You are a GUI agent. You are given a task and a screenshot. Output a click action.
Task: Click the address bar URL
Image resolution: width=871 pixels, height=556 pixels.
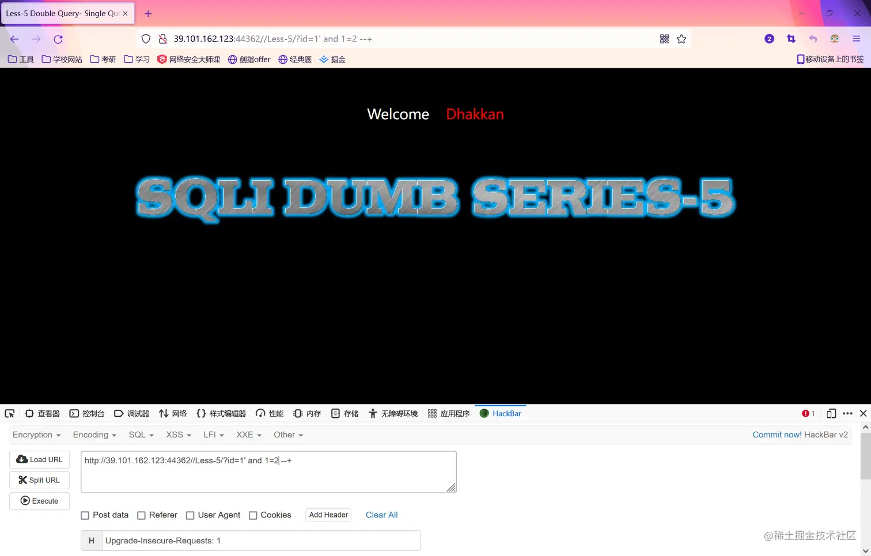click(x=273, y=39)
